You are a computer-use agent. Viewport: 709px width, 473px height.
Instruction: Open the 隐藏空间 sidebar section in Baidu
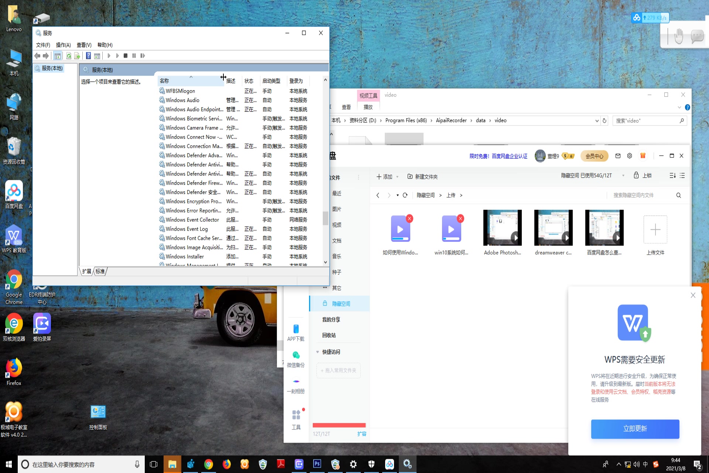[x=342, y=303]
